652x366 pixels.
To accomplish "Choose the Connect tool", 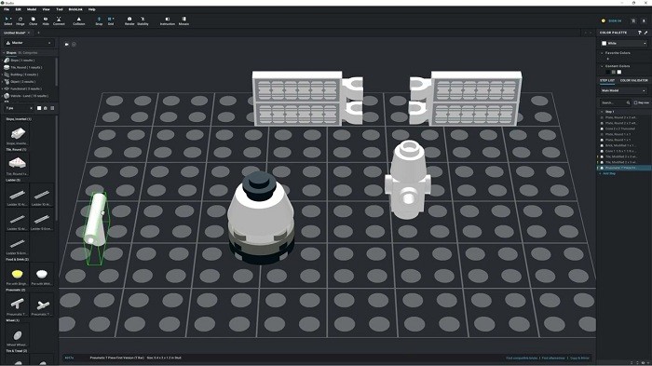I will tap(59, 20).
